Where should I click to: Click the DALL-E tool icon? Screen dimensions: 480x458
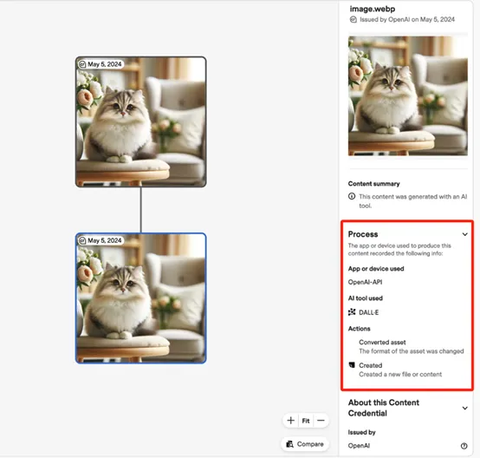(x=352, y=312)
